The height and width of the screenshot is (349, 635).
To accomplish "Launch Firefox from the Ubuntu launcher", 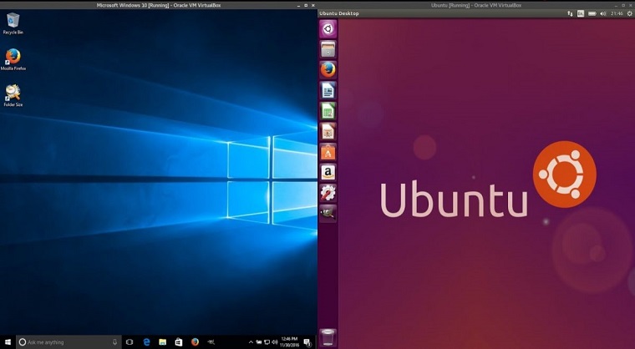I will pyautogui.click(x=328, y=70).
